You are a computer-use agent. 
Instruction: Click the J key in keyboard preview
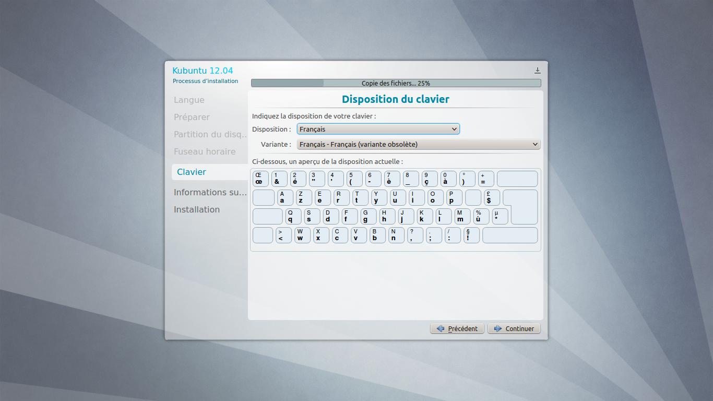click(406, 216)
